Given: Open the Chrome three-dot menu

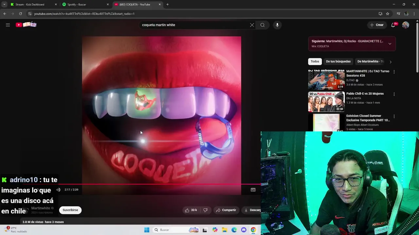Looking at the screenshot, I should coord(414,14).
